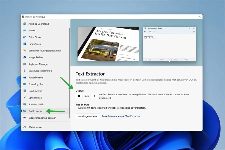This screenshot has height=150, width=225.
Task: Click the Notepad preview image
Action: 169,44
